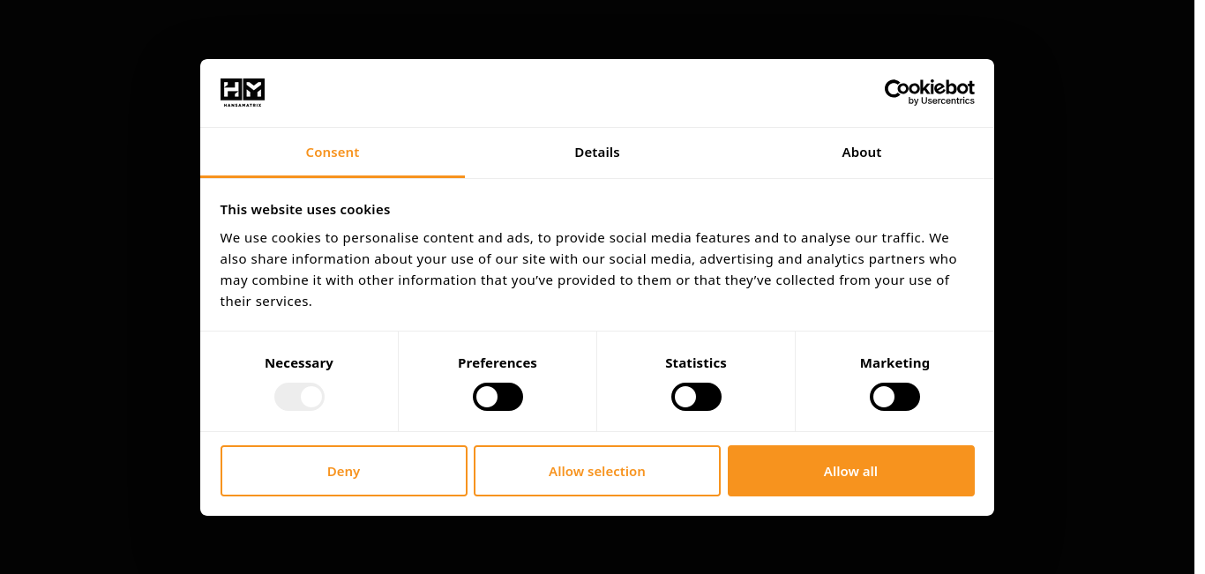Open the Details tab

pos(597,153)
